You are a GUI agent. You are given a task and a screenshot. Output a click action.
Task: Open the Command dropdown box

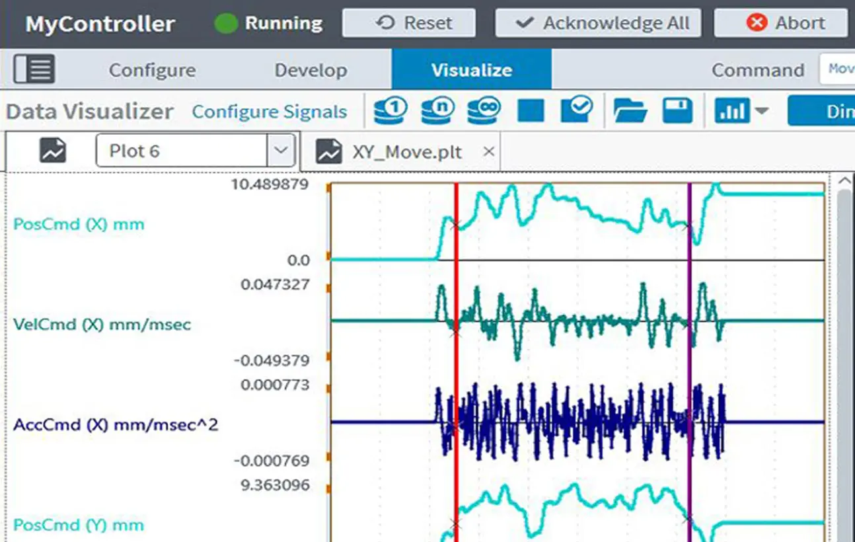point(837,69)
